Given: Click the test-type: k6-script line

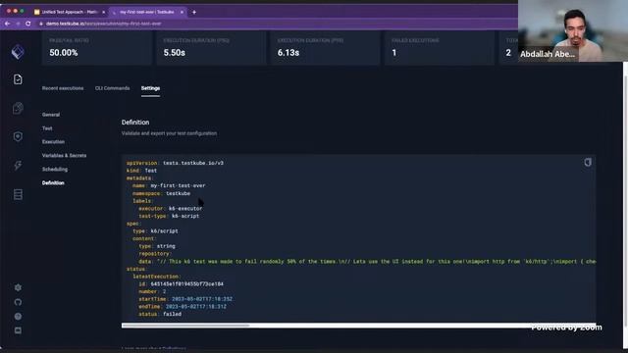Looking at the screenshot, I should coord(169,216).
